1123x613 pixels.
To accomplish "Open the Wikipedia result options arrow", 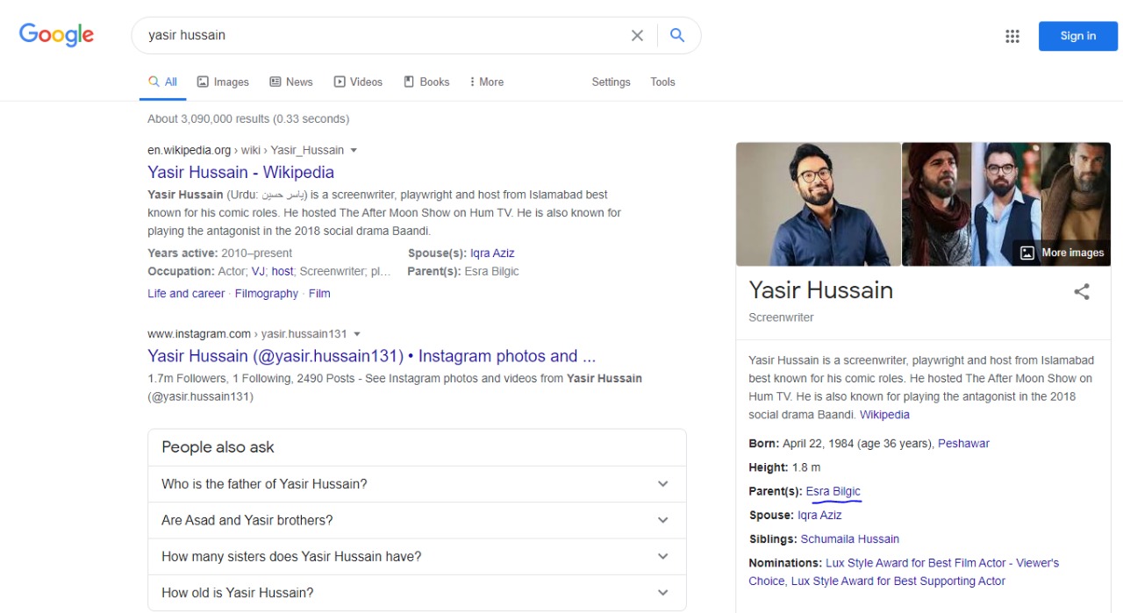I will coord(354,150).
